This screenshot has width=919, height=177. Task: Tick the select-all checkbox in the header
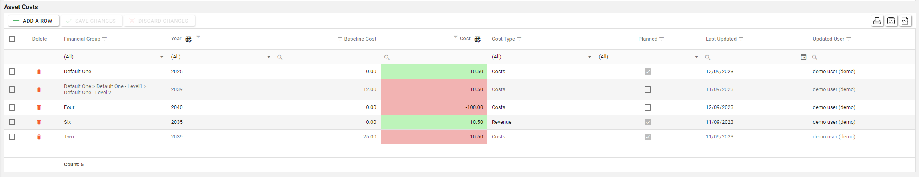12,39
